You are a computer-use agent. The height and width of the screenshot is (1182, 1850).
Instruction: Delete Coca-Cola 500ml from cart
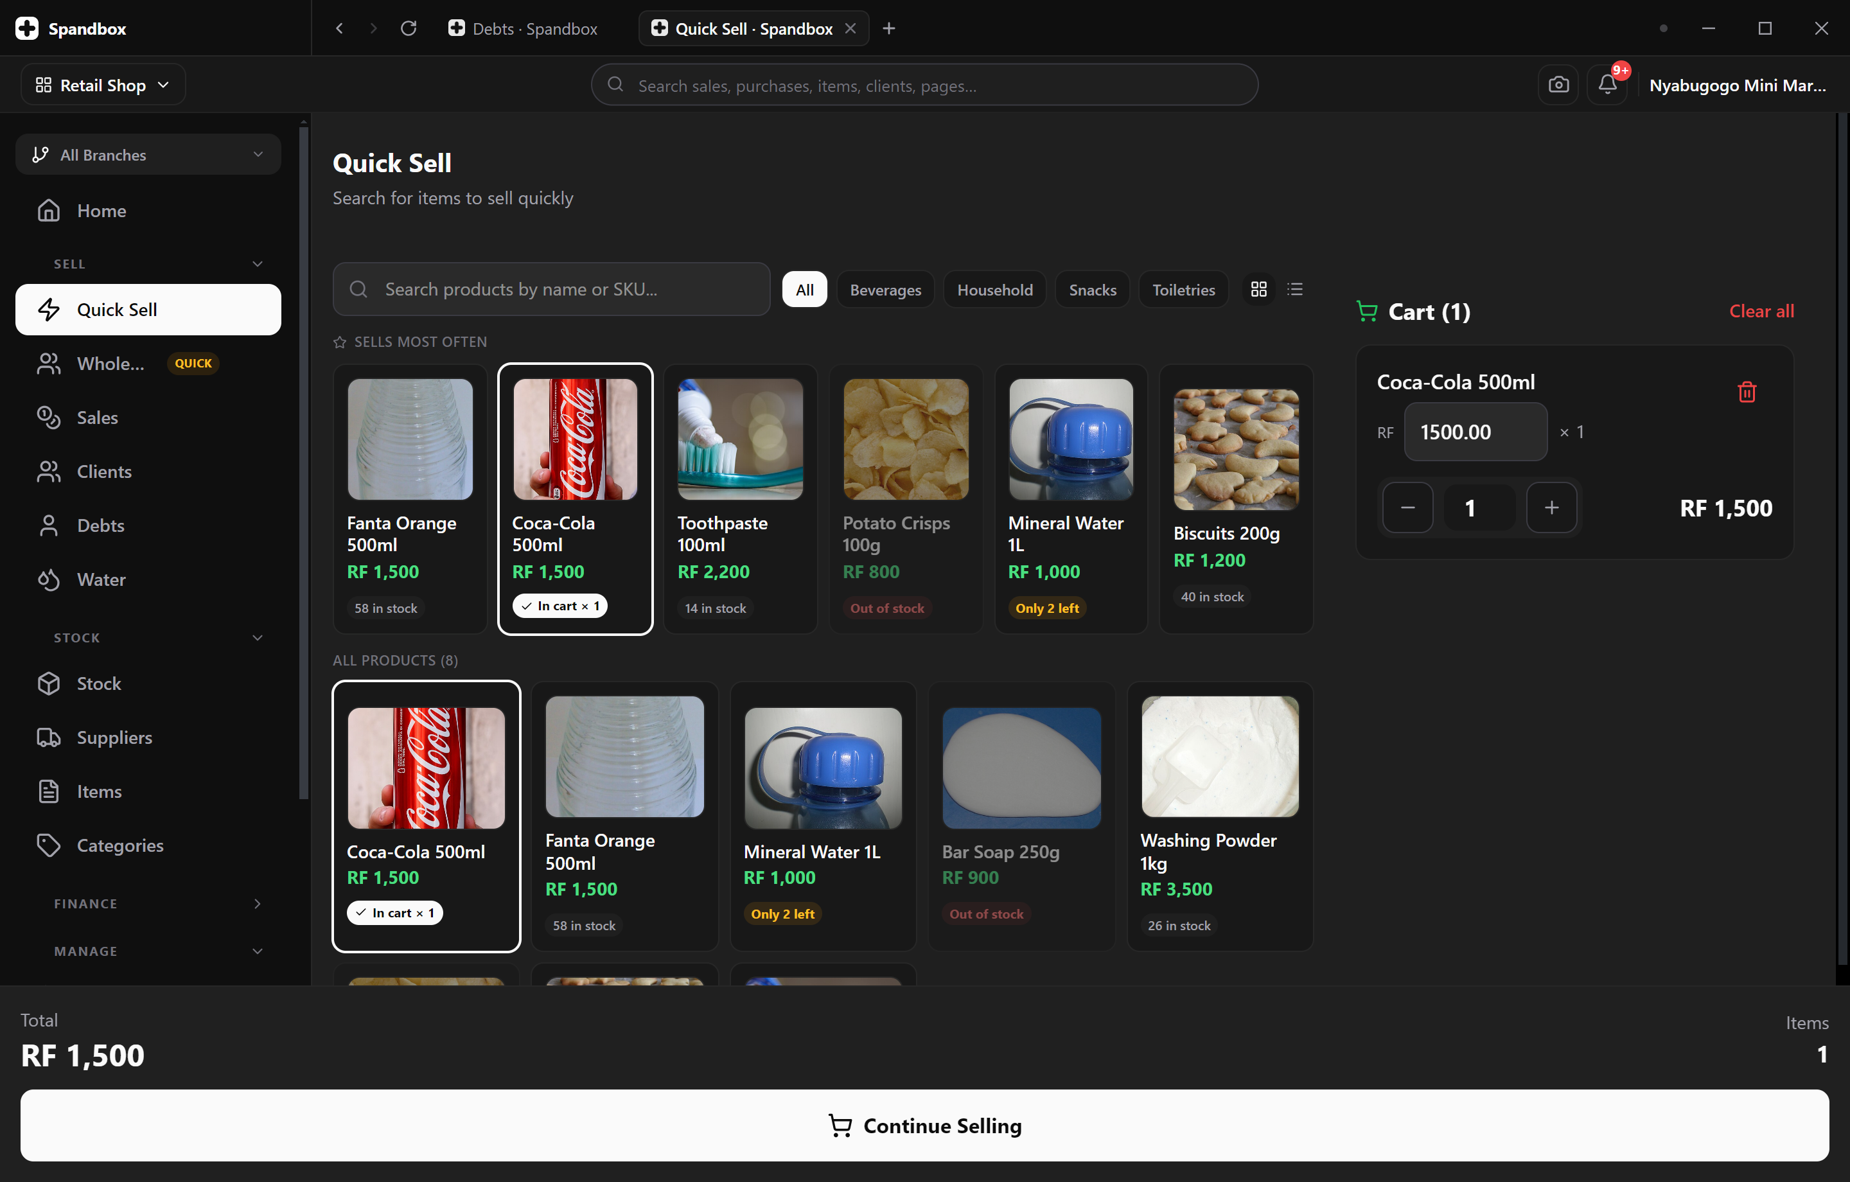1747,392
